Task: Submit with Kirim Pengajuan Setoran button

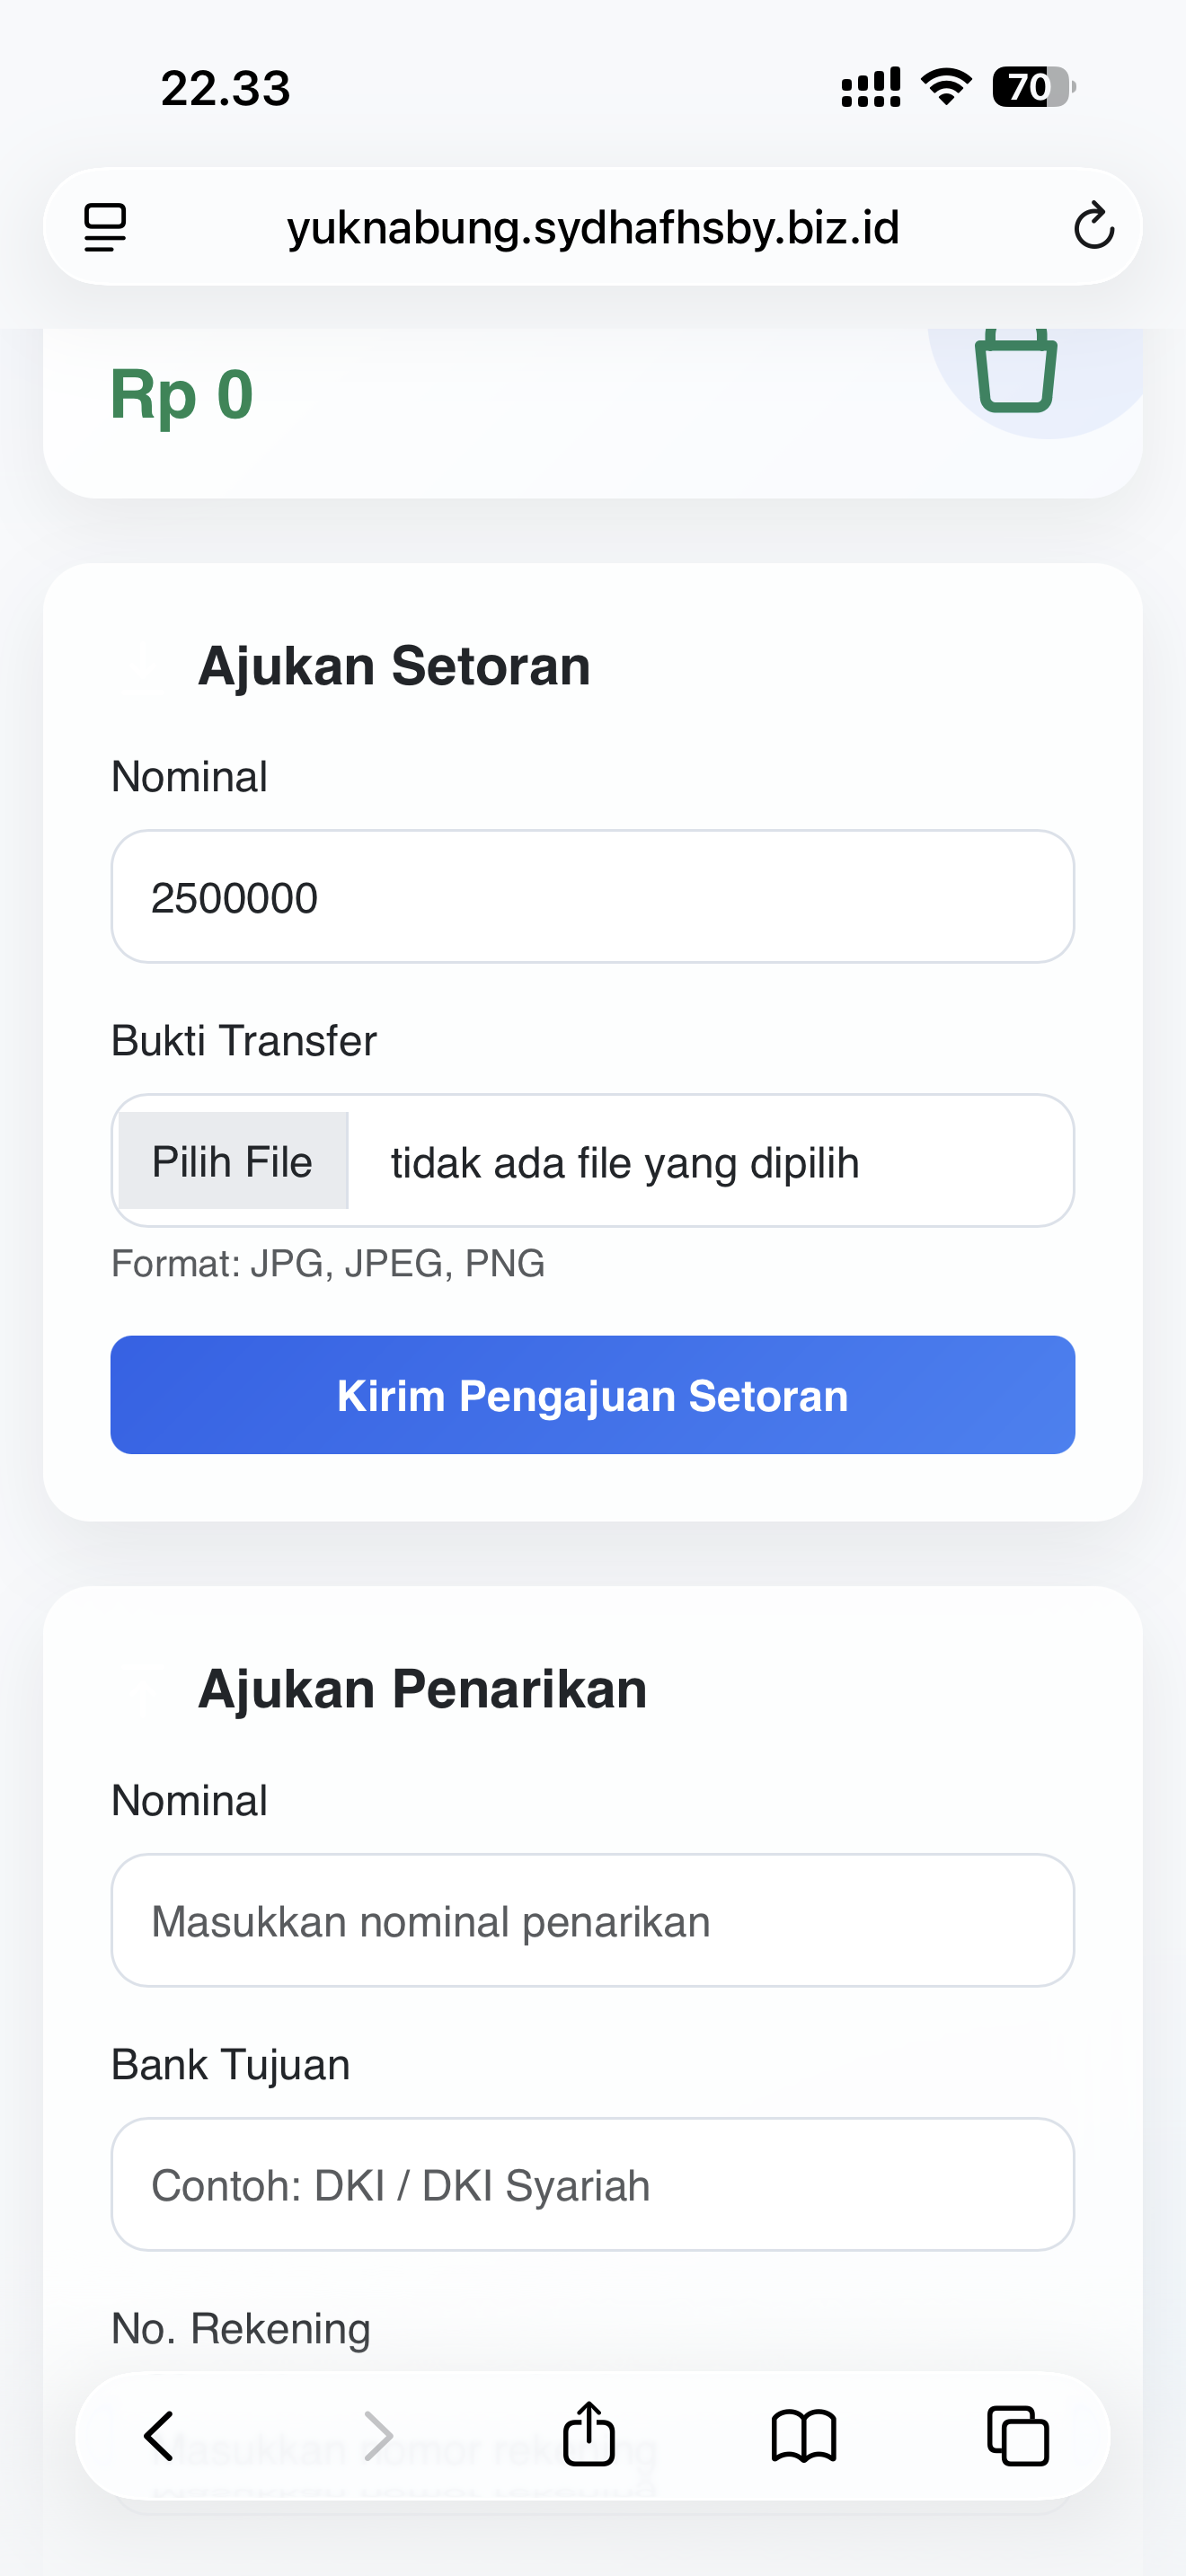Action: tap(593, 1395)
